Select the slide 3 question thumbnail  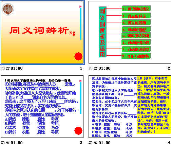click(42, 107)
